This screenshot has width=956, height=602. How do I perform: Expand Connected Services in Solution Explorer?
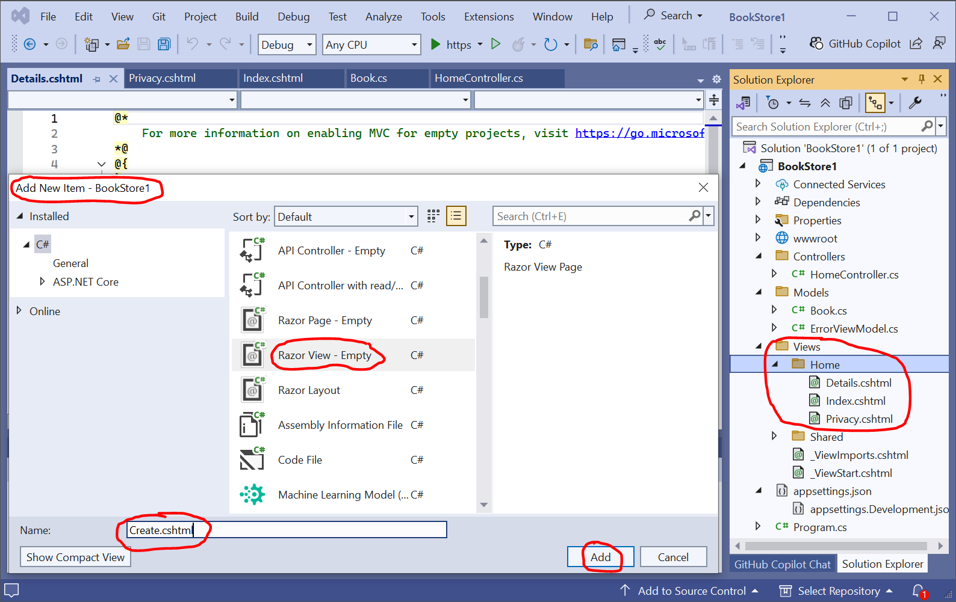758,183
